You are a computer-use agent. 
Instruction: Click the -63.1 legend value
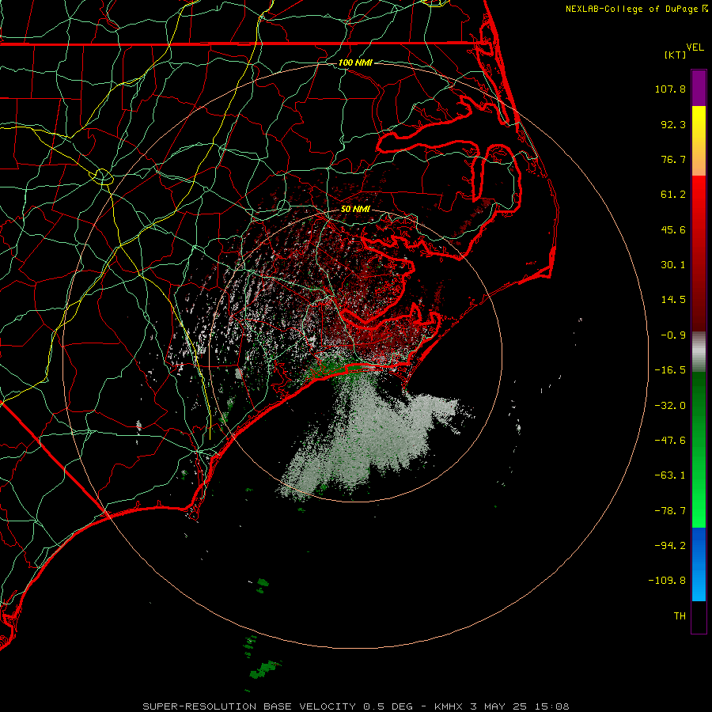670,475
